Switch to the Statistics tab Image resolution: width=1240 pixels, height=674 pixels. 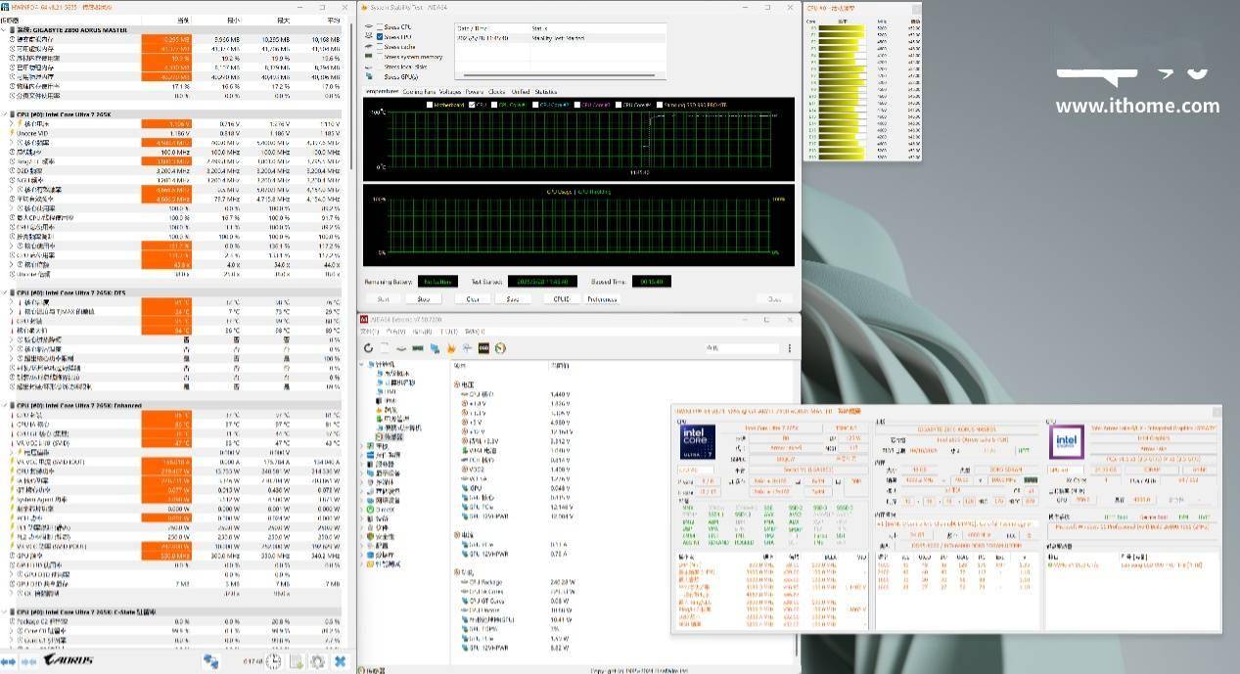point(546,91)
